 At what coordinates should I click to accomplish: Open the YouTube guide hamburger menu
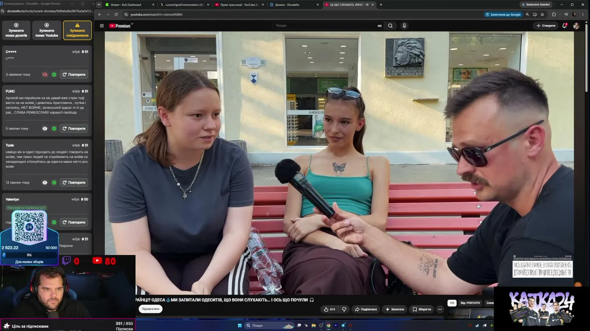[x=102, y=26]
